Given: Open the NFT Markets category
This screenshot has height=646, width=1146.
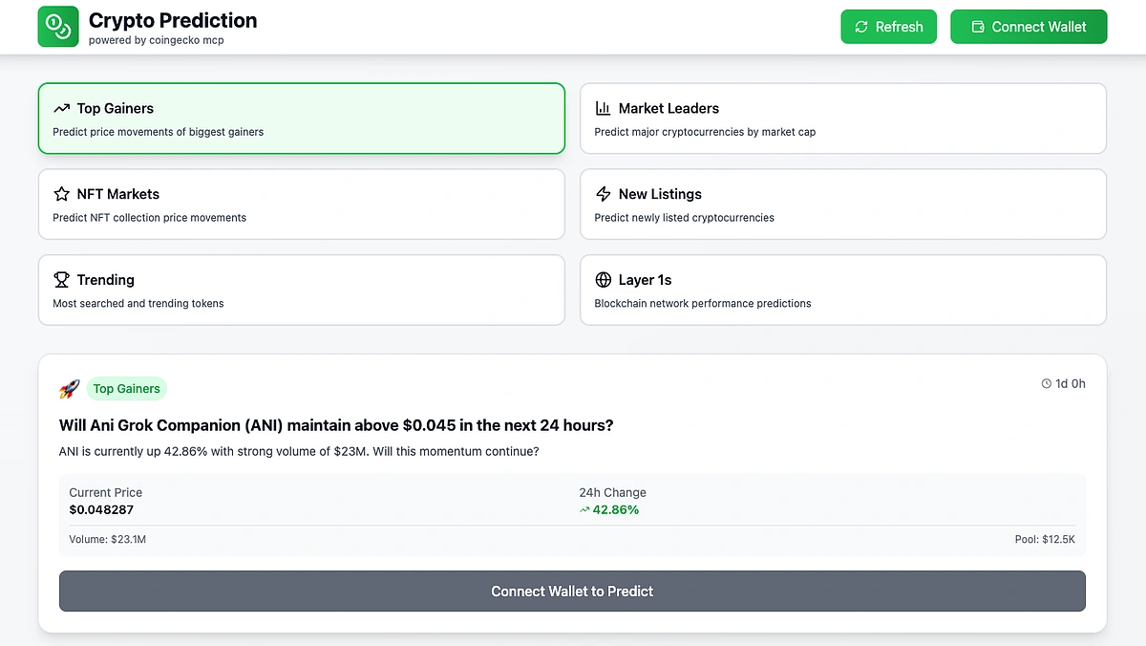Looking at the screenshot, I should point(301,205).
